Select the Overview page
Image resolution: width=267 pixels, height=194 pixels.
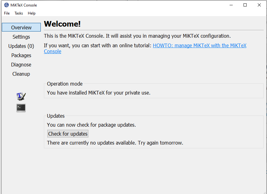[21, 27]
